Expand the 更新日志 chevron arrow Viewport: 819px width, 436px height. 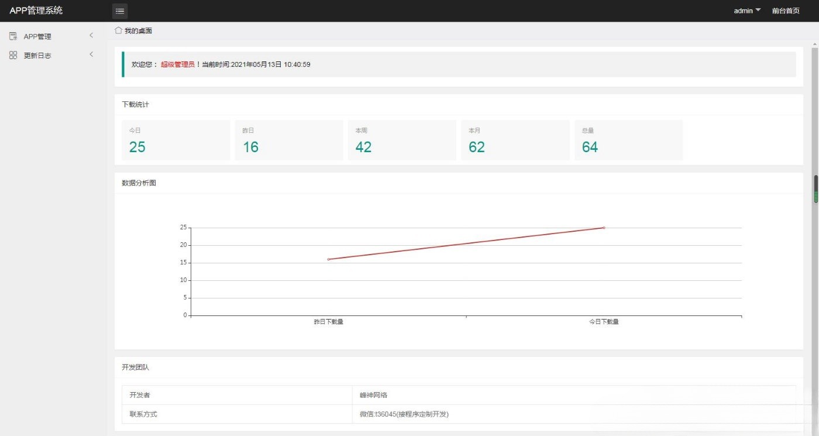(x=91, y=54)
